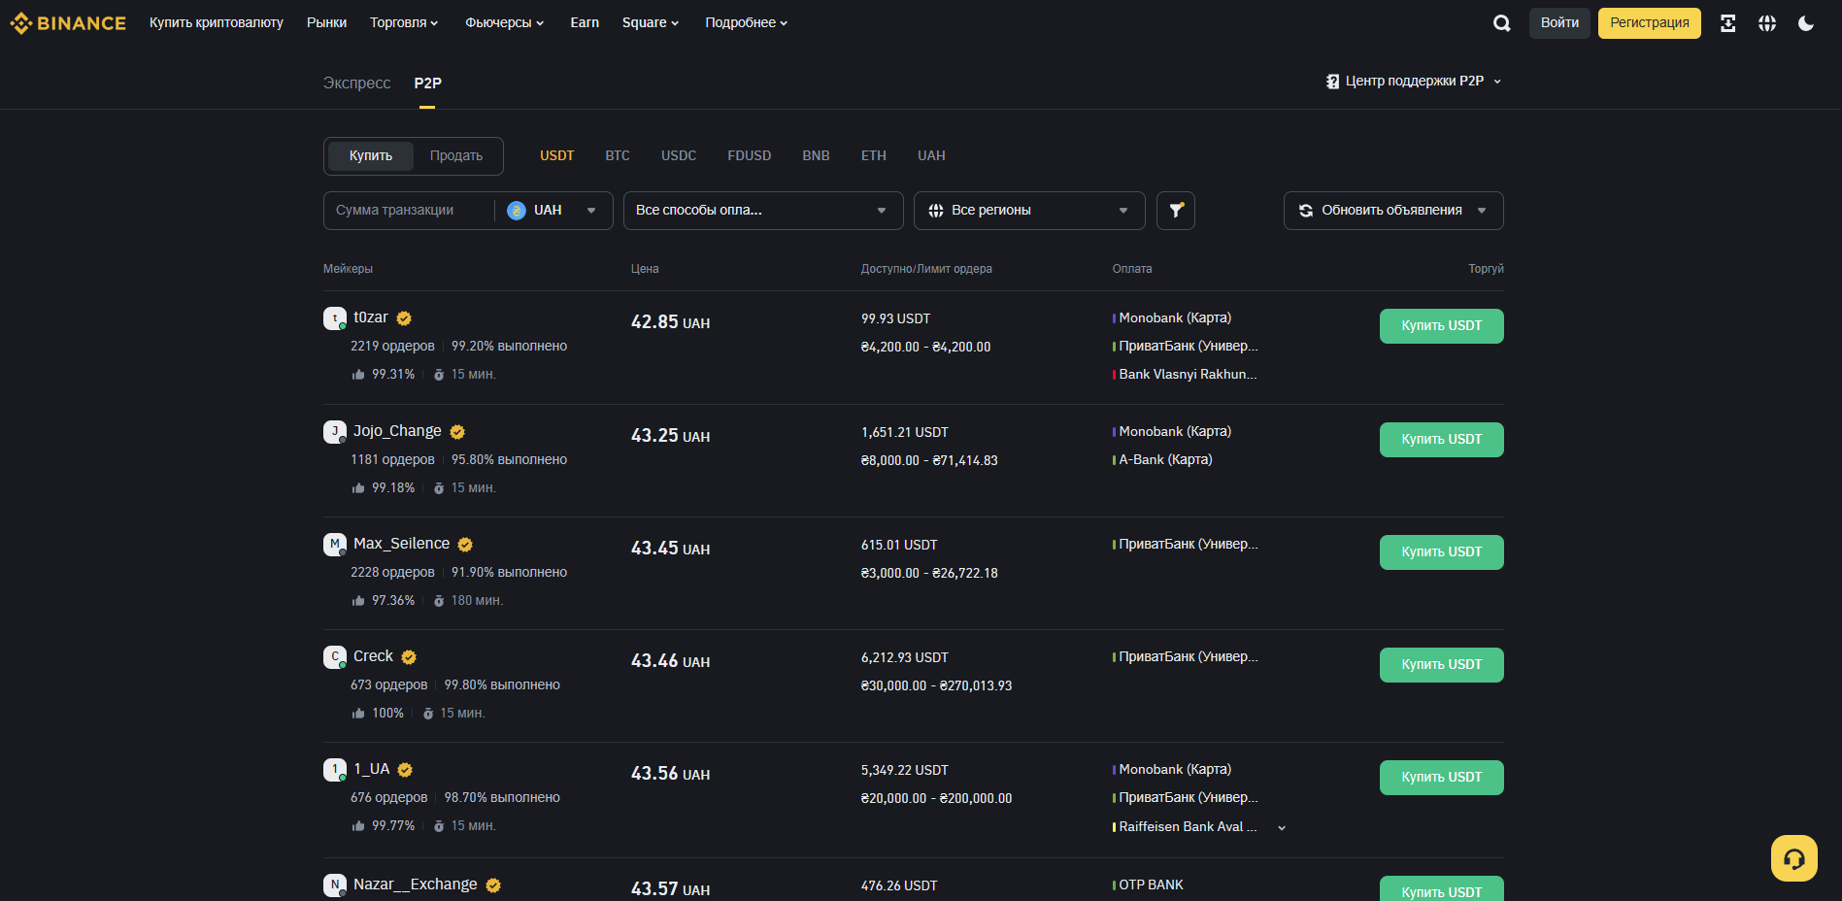Click Creck avatar icon
The width and height of the screenshot is (1842, 901).
335,656
